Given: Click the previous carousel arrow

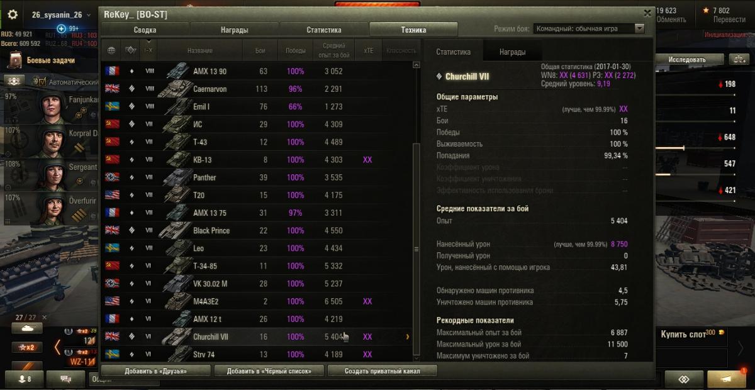Looking at the screenshot, I should coord(57,346).
